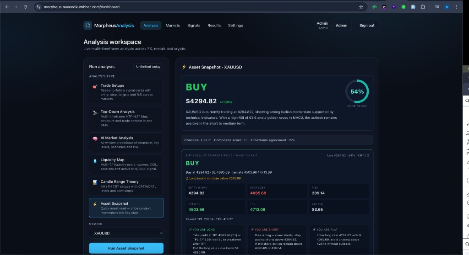The image size is (469, 255).
Task: Click the Asset Snapshot lightning icon in sidebar
Action: 95,205
